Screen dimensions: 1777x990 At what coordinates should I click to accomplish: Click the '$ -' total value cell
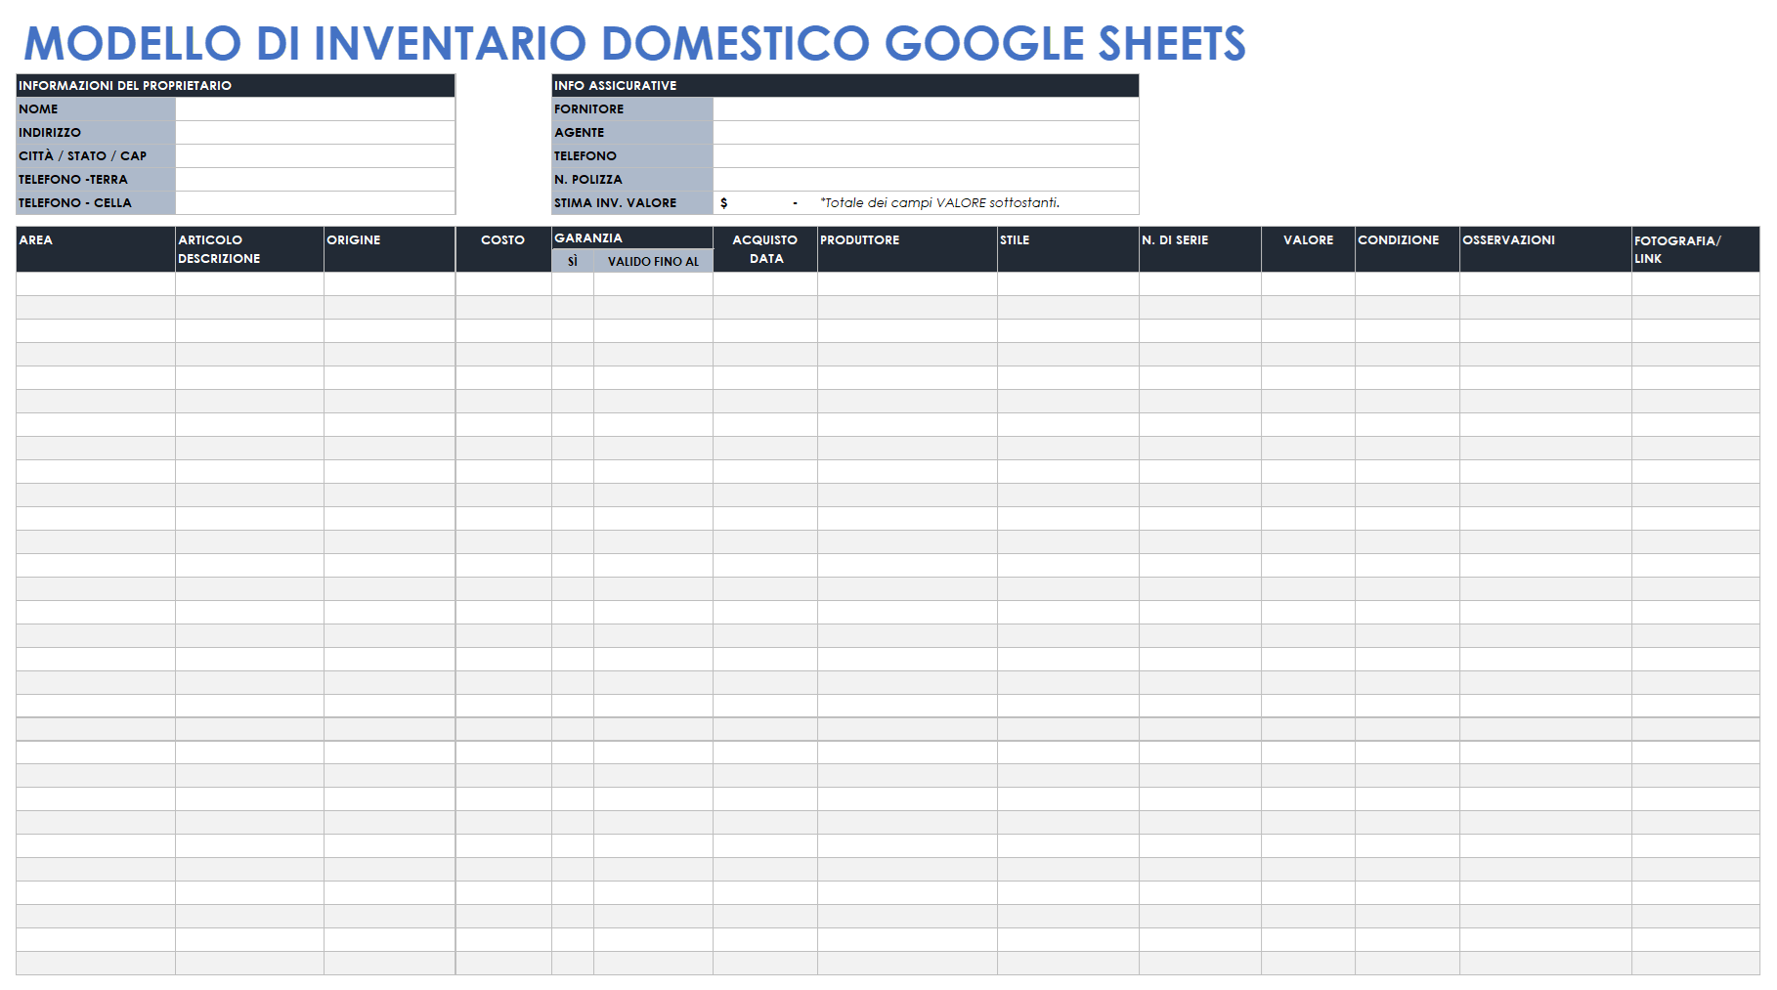(x=765, y=203)
